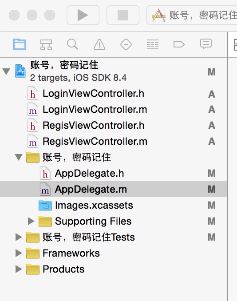The width and height of the screenshot is (237, 301).
Task: Click M status badge on AppDelegate.h row
Action: [x=211, y=173]
